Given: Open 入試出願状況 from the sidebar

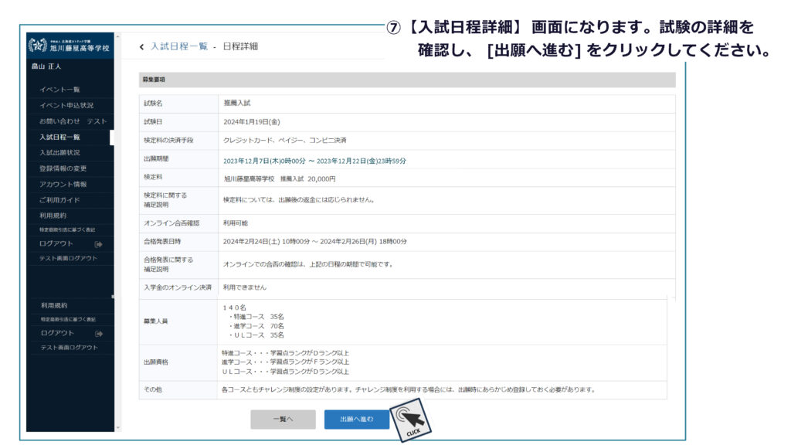Looking at the screenshot, I should pos(59,152).
